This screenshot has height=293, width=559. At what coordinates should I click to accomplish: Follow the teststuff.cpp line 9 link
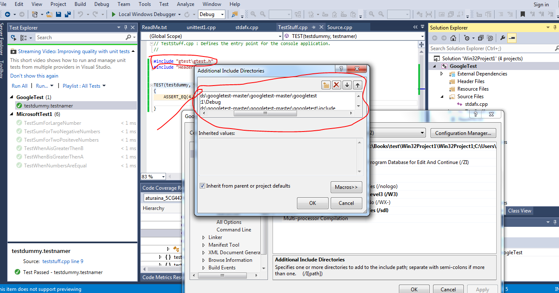point(62,261)
